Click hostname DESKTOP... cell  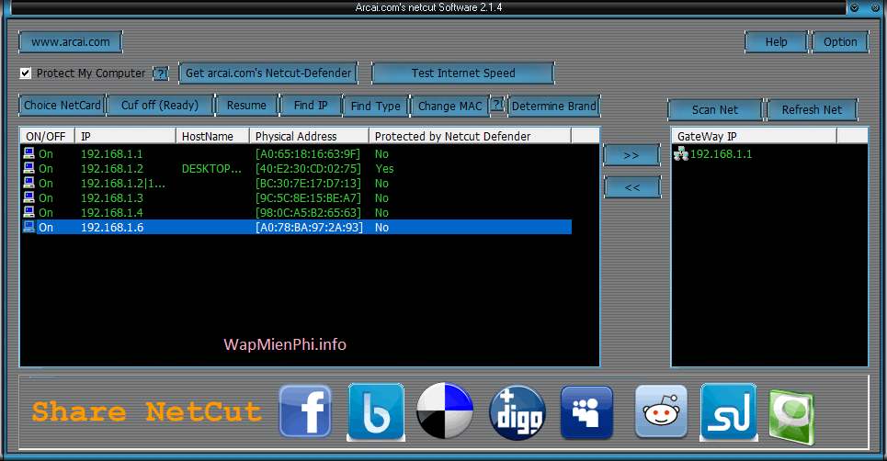pyautogui.click(x=211, y=168)
